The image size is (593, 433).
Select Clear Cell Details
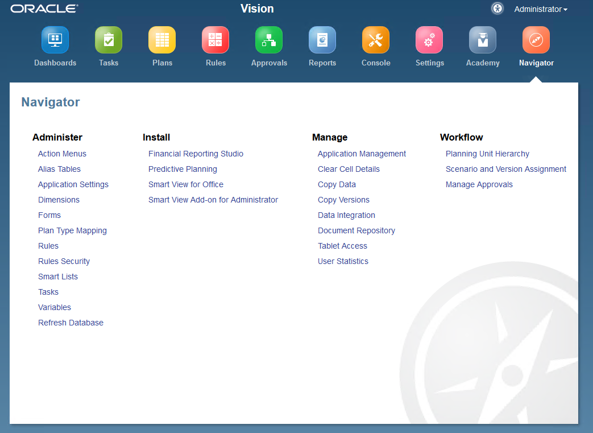349,169
